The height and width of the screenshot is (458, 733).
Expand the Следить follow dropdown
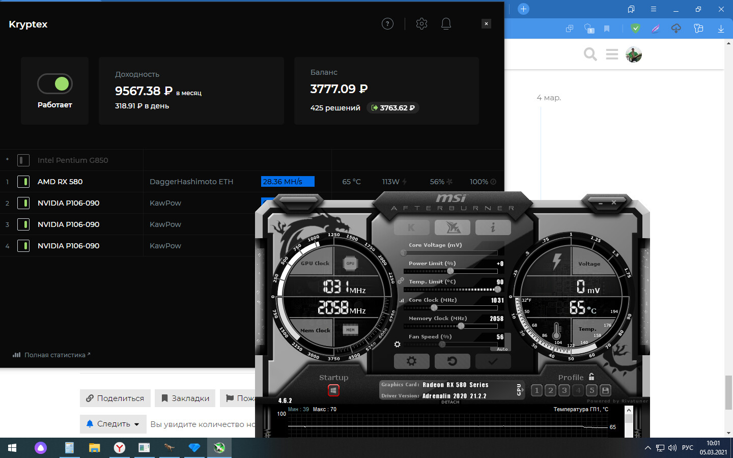[x=113, y=424]
